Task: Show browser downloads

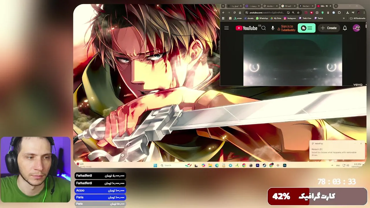Action: 347,13
